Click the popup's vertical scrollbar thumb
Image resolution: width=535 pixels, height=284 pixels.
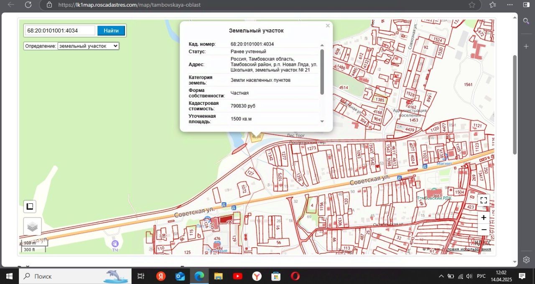pos(322,71)
